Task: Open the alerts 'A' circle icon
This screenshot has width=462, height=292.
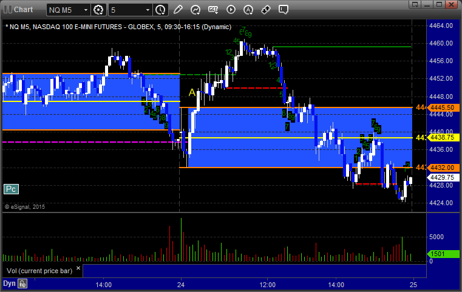Action: point(248,10)
